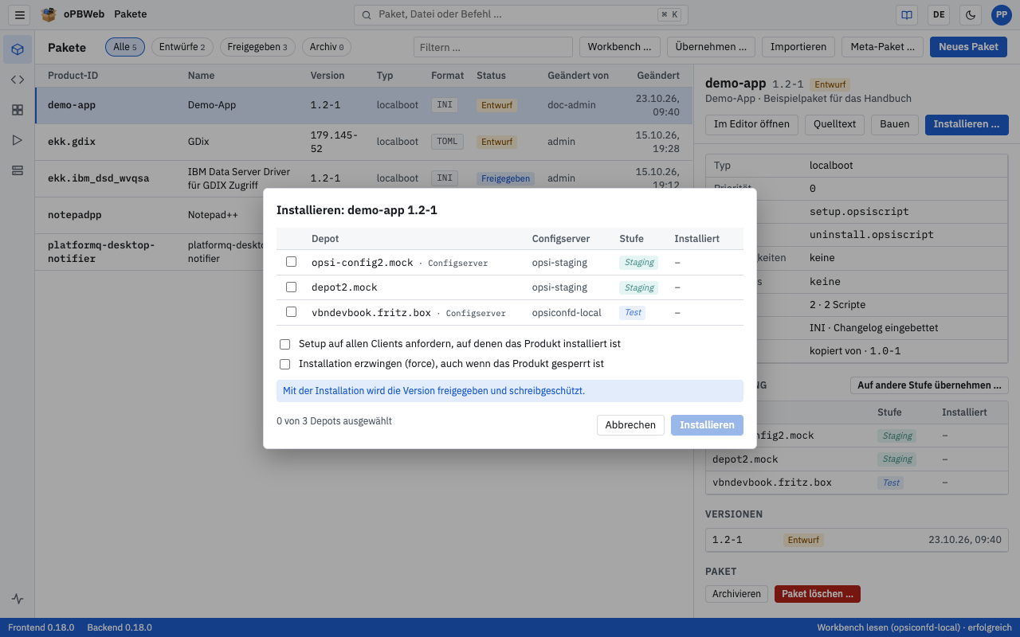Click depot2.mock in detail panel list
This screenshot has height=637, width=1020.
pos(745,459)
